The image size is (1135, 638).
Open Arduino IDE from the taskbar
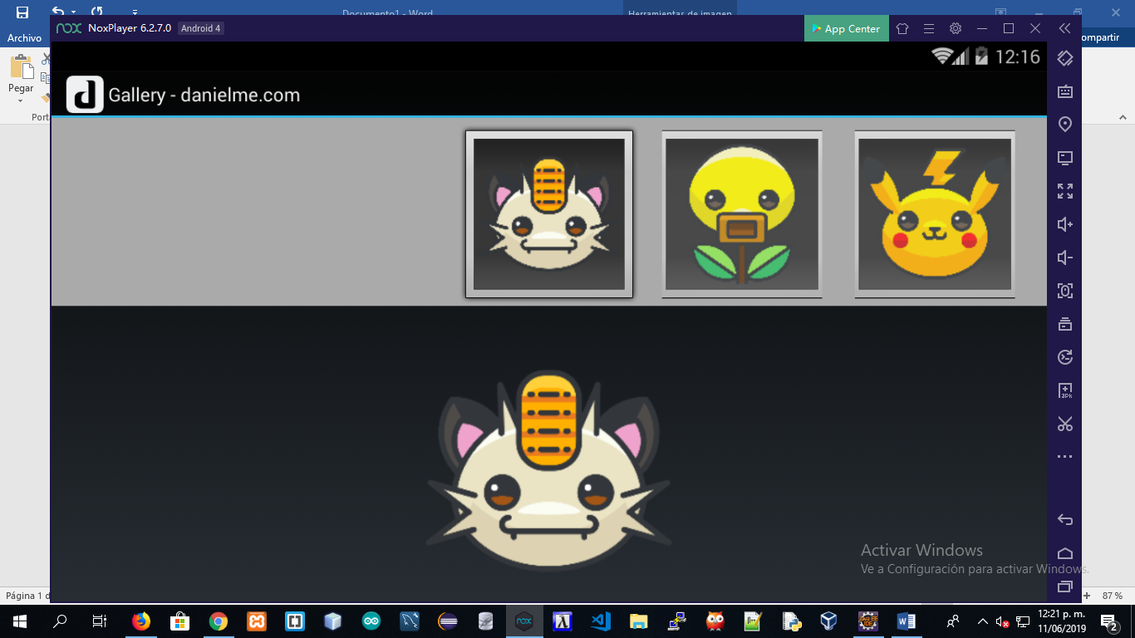click(371, 621)
